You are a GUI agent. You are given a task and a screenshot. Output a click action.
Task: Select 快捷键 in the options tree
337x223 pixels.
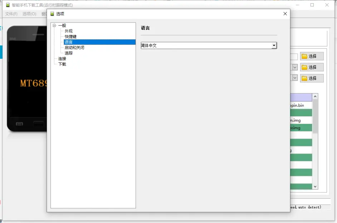(70, 37)
